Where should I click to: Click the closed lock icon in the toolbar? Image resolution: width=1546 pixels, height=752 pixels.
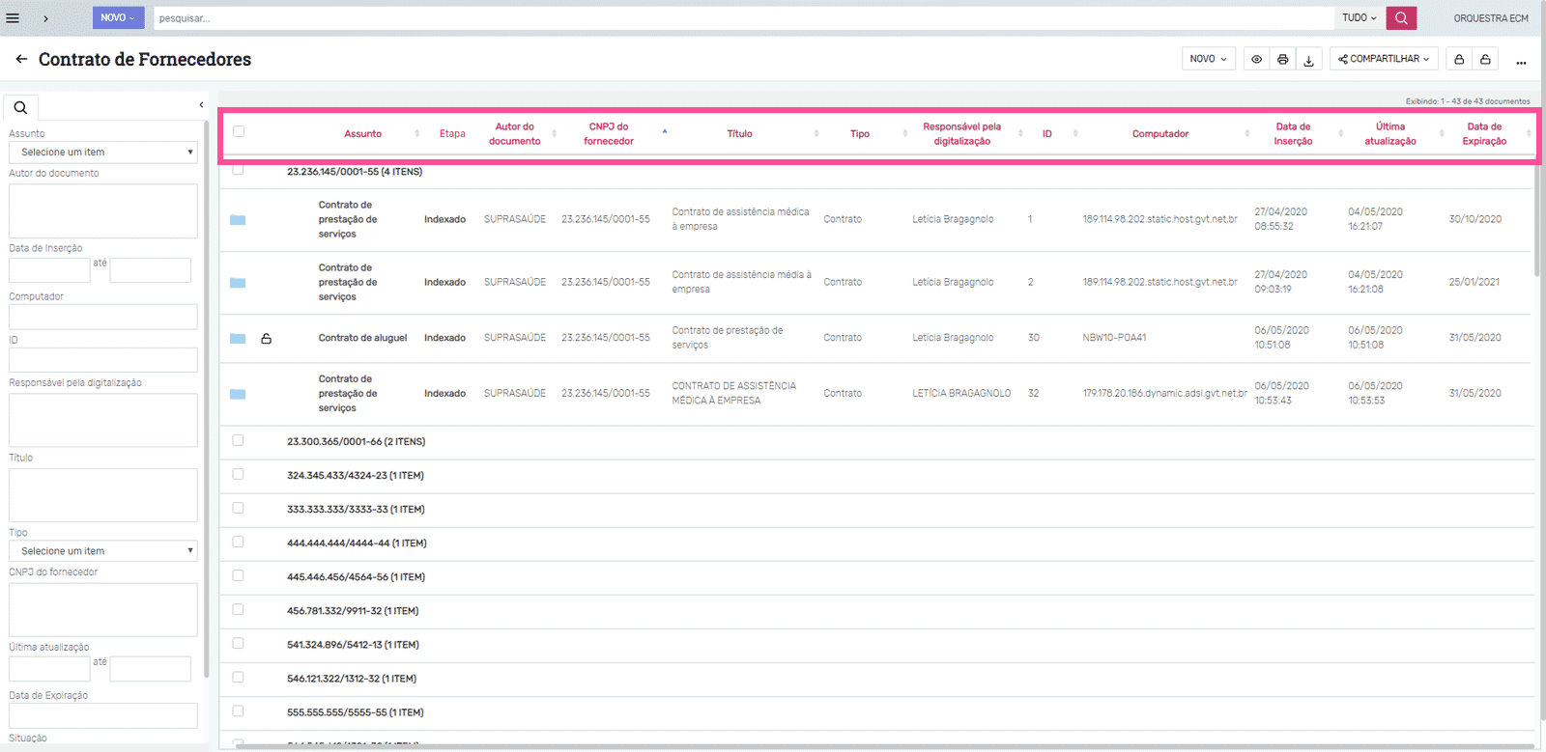[x=1459, y=59]
